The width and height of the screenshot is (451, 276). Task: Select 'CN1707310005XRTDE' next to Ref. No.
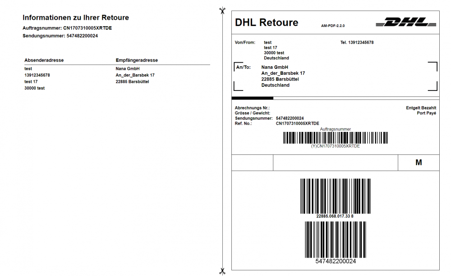(x=297, y=123)
